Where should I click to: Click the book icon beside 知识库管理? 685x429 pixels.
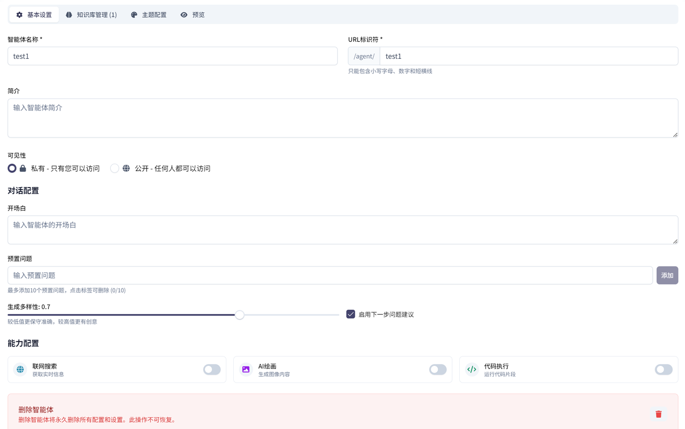pos(68,14)
